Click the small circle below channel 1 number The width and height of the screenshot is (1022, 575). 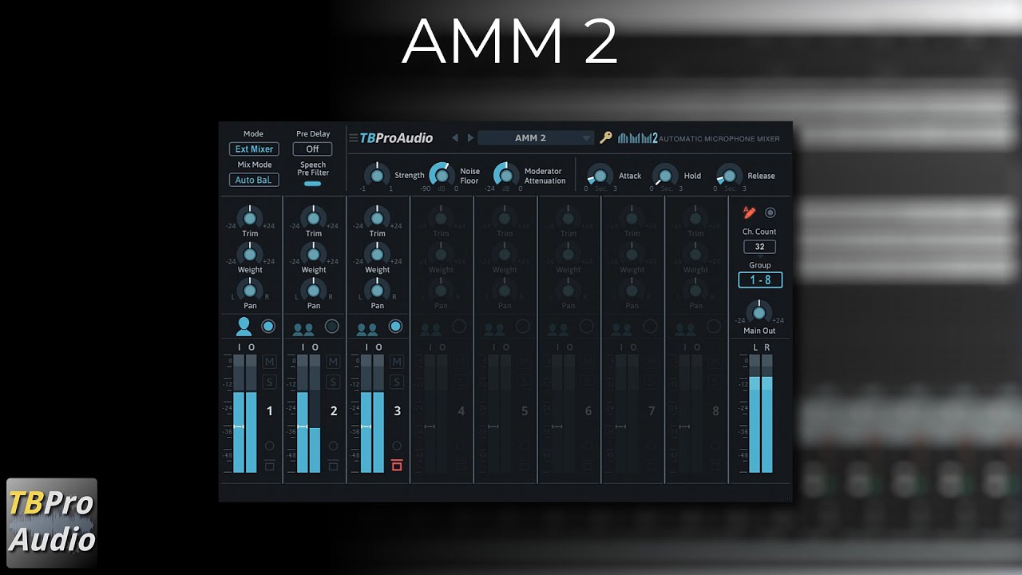[269, 446]
